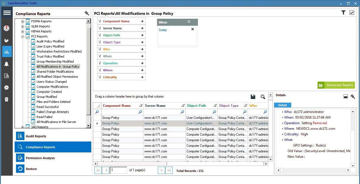Screen dimensions: 360x184
Task: Open Shared Folder Modifications report
Action: [x=55, y=72]
